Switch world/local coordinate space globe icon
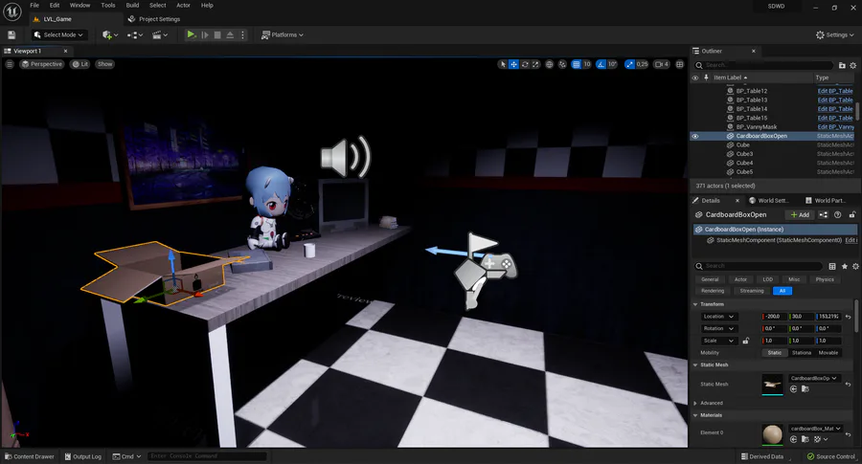This screenshot has height=464, width=862. [549, 64]
